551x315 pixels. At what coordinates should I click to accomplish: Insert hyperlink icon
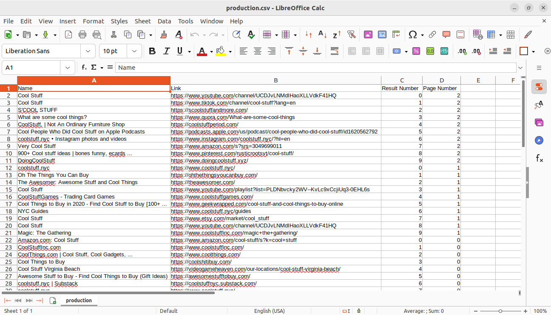point(432,35)
